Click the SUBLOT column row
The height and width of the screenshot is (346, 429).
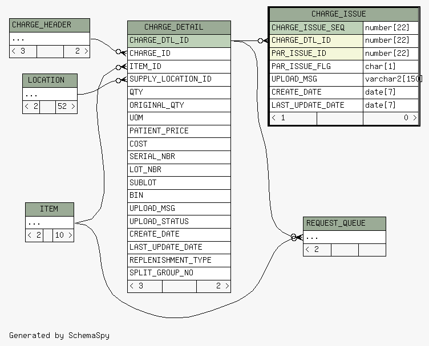179,183
